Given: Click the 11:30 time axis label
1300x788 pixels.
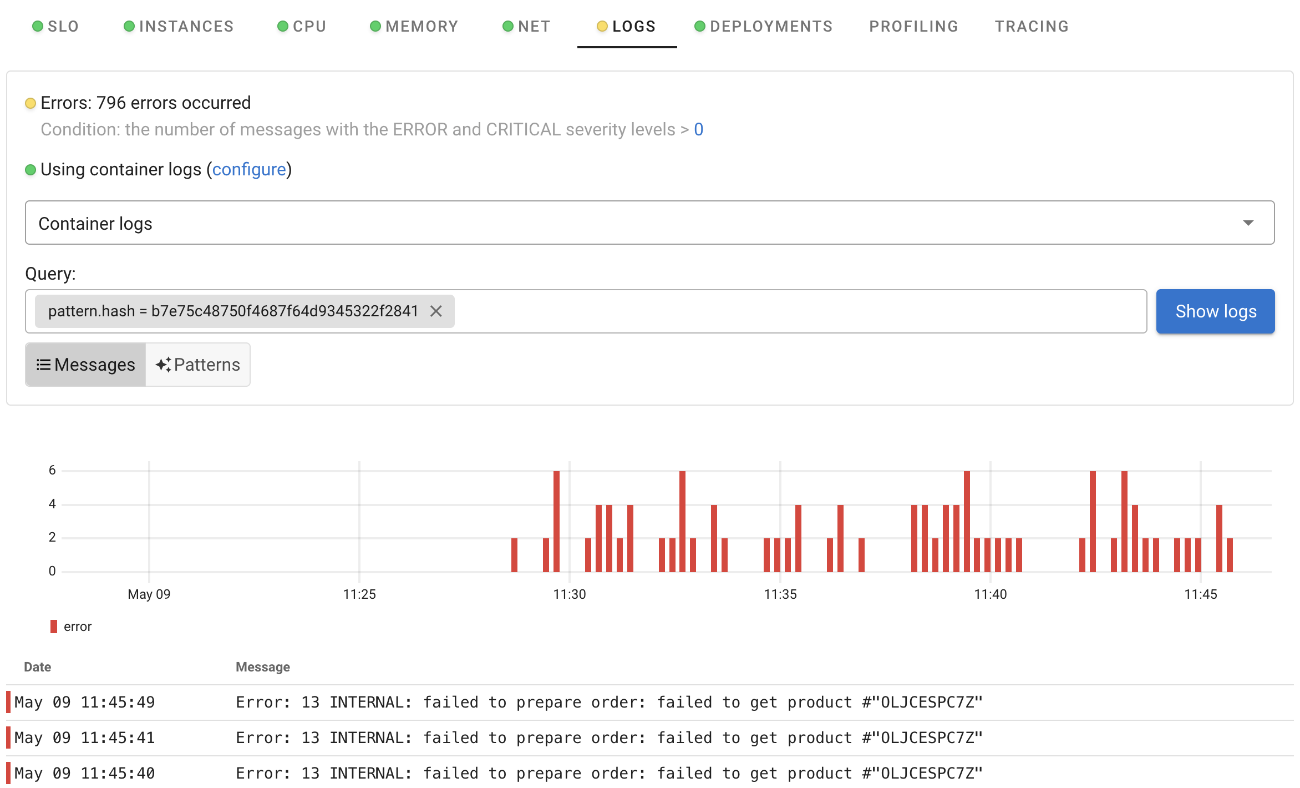Looking at the screenshot, I should tap(570, 594).
